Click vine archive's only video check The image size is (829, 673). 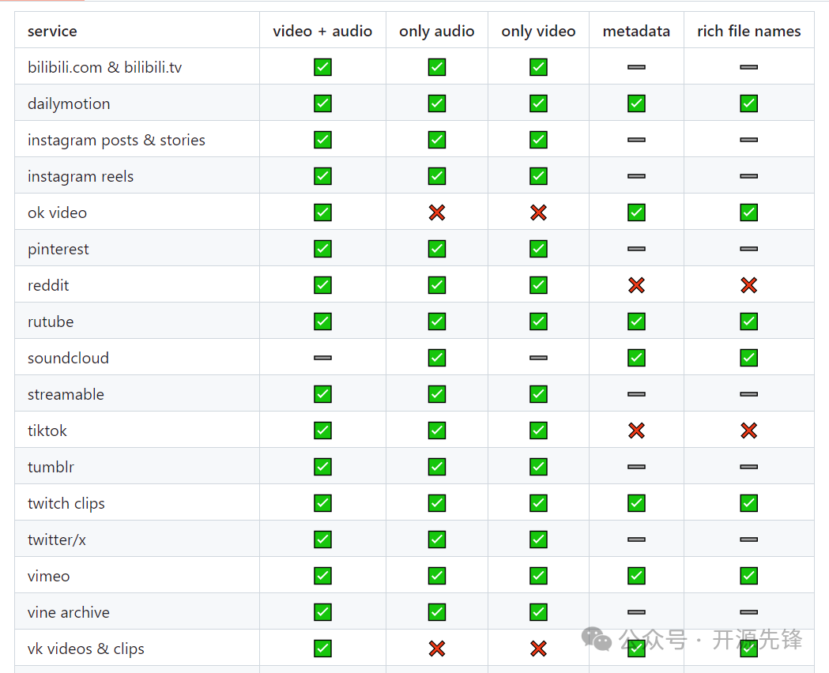point(538,611)
